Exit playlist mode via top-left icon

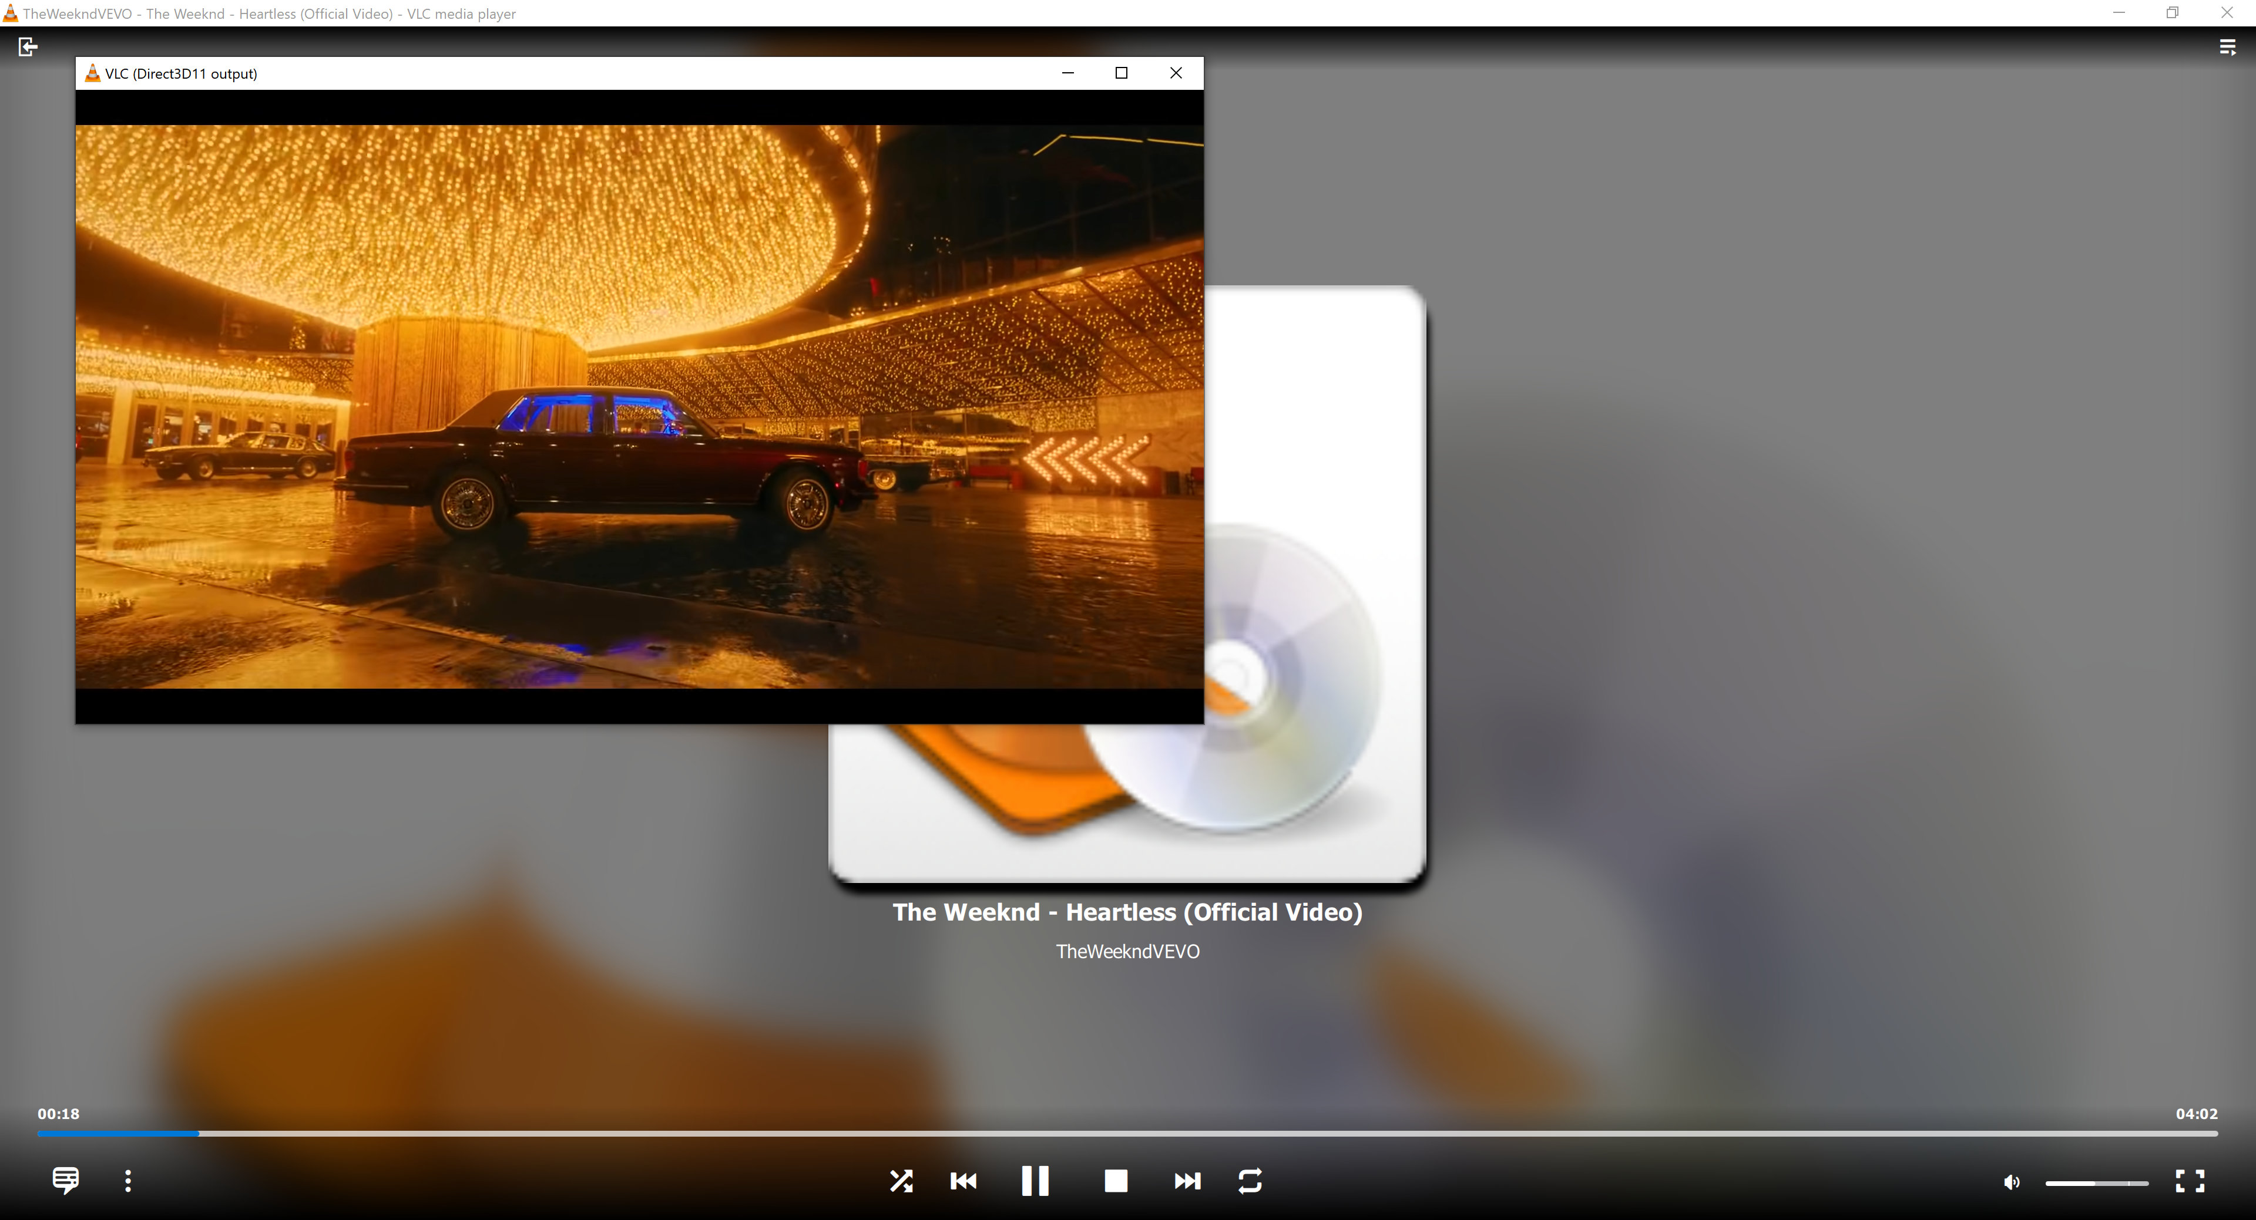[28, 47]
